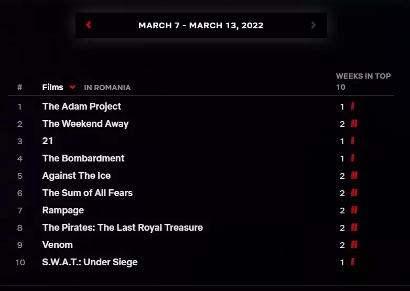This screenshot has width=410, height=291.
Task: Open S.W.A.T.: Under Siege
Action: tap(90, 262)
